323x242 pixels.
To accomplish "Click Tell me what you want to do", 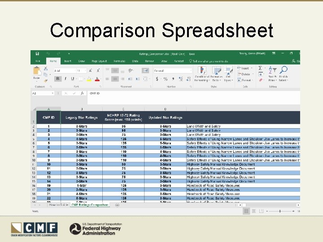I will point(209,61).
